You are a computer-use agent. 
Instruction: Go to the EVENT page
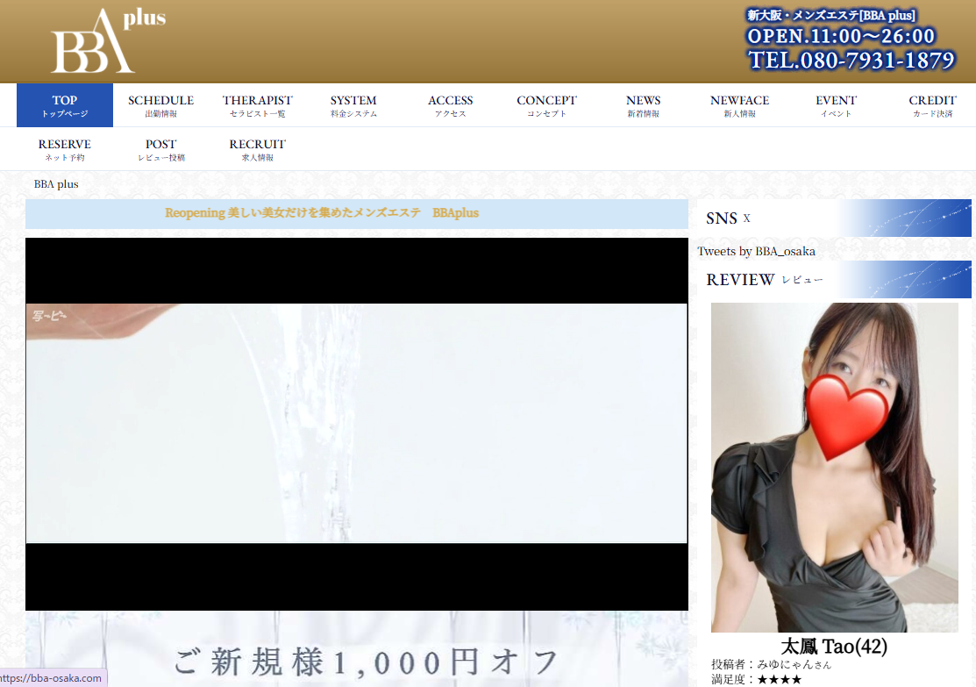pos(836,105)
